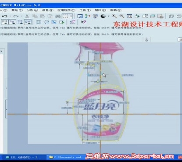The height and width of the screenshot is (162, 182).
Task: Click the Repaint screen icon
Action: tap(80, 16)
